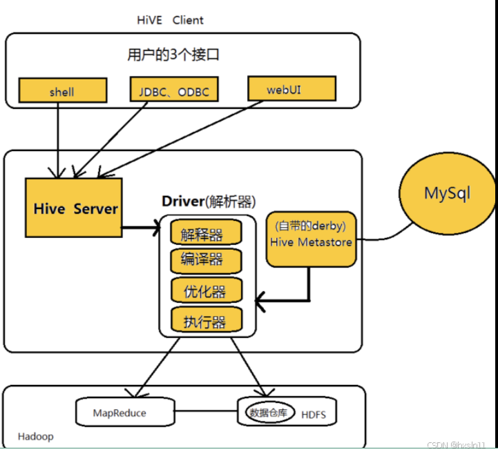Click the Driver(解析器) heading

209,201
